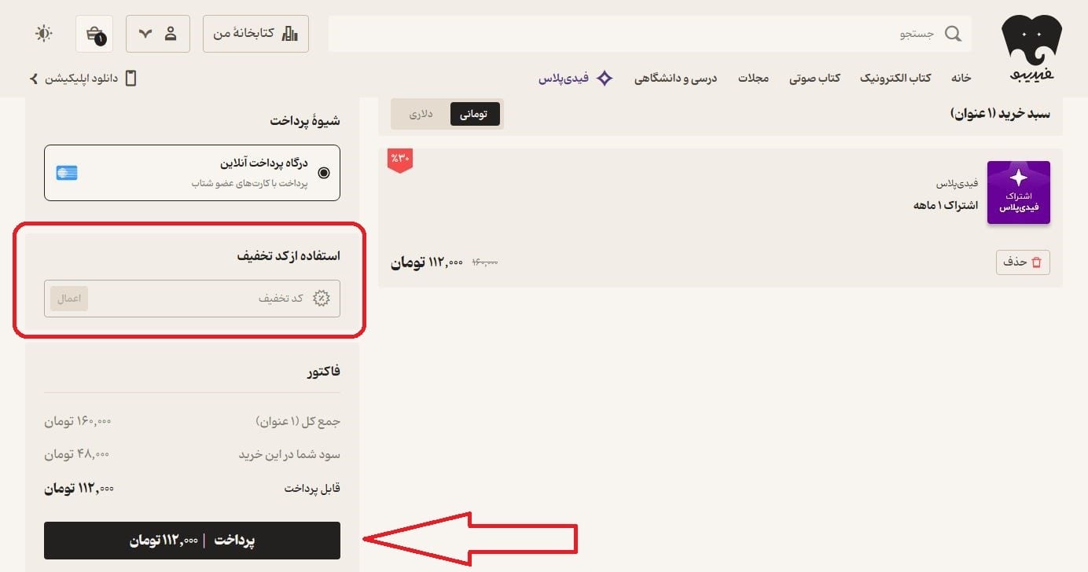
Task: Click قابل پرداخت label in invoice
Action: 312,489
